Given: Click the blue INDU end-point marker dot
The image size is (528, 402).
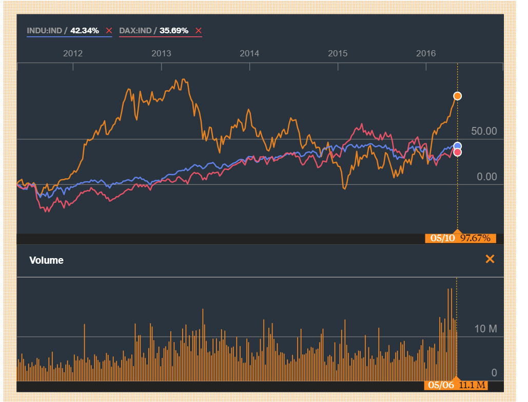Looking at the screenshot, I should 458,146.
